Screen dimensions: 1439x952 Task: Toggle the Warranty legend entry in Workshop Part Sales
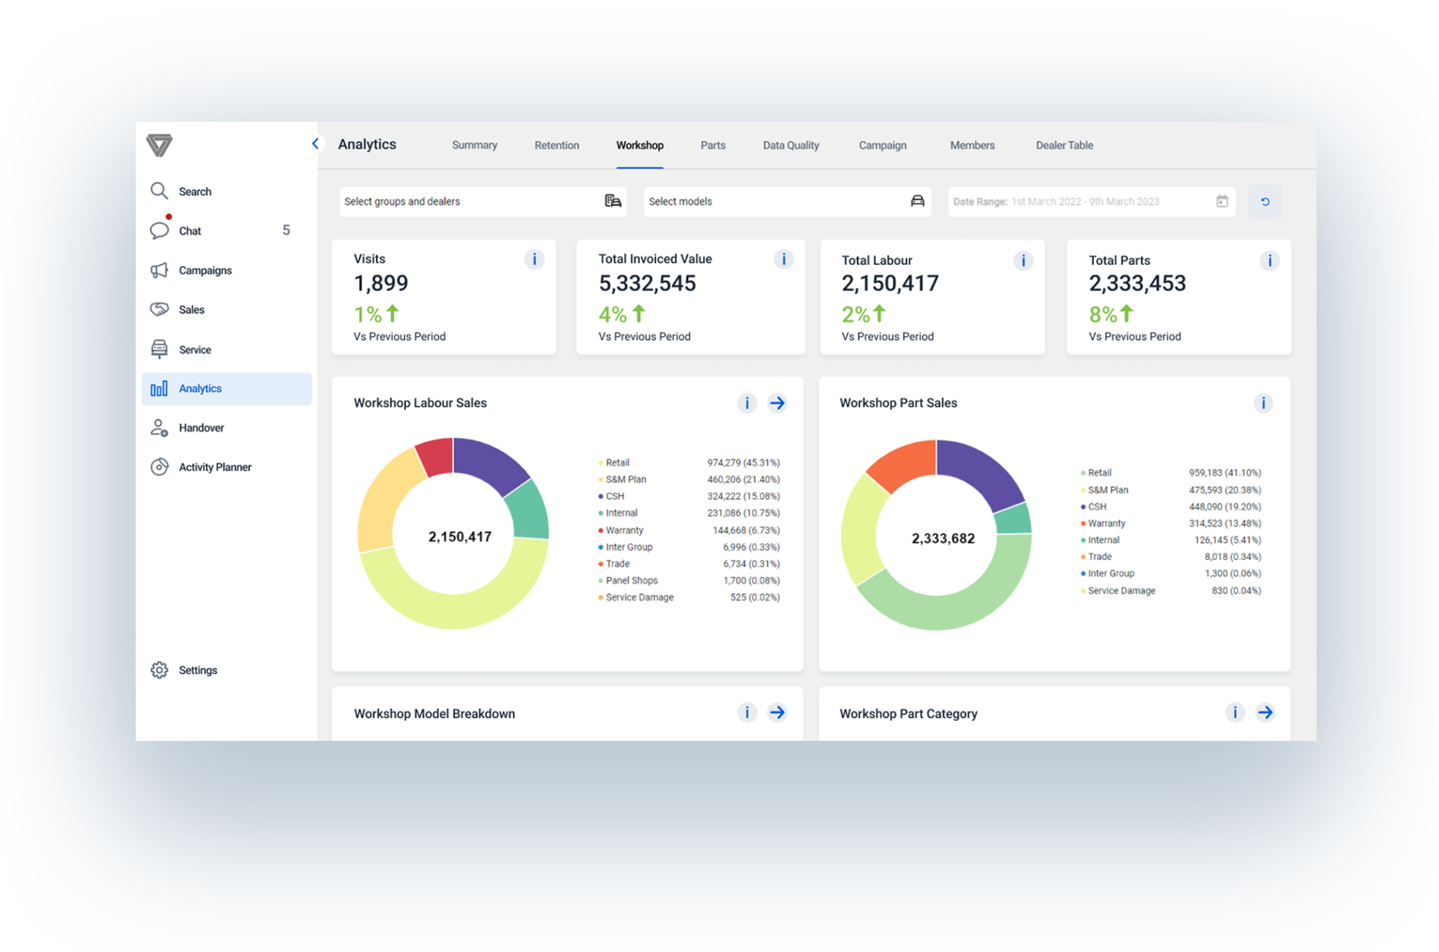point(1106,523)
